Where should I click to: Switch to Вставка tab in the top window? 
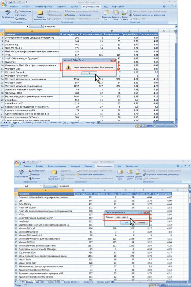[x=26, y=7]
